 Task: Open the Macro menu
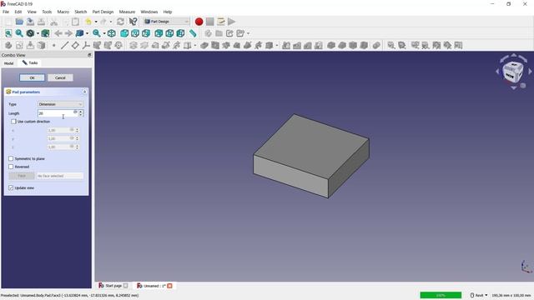pyautogui.click(x=63, y=12)
